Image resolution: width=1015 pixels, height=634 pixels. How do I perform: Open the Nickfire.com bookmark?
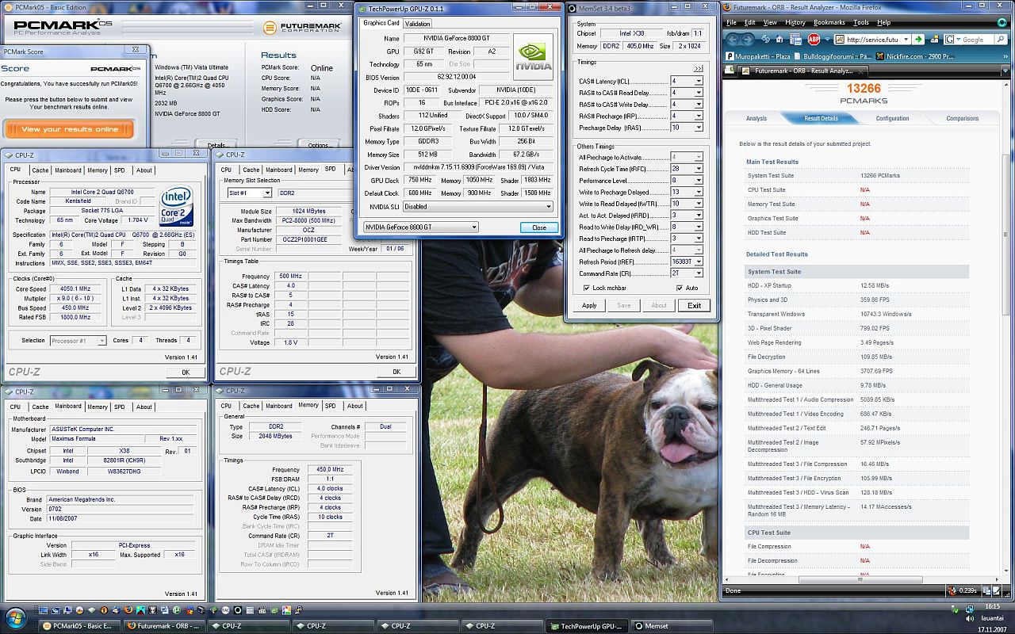[915, 56]
